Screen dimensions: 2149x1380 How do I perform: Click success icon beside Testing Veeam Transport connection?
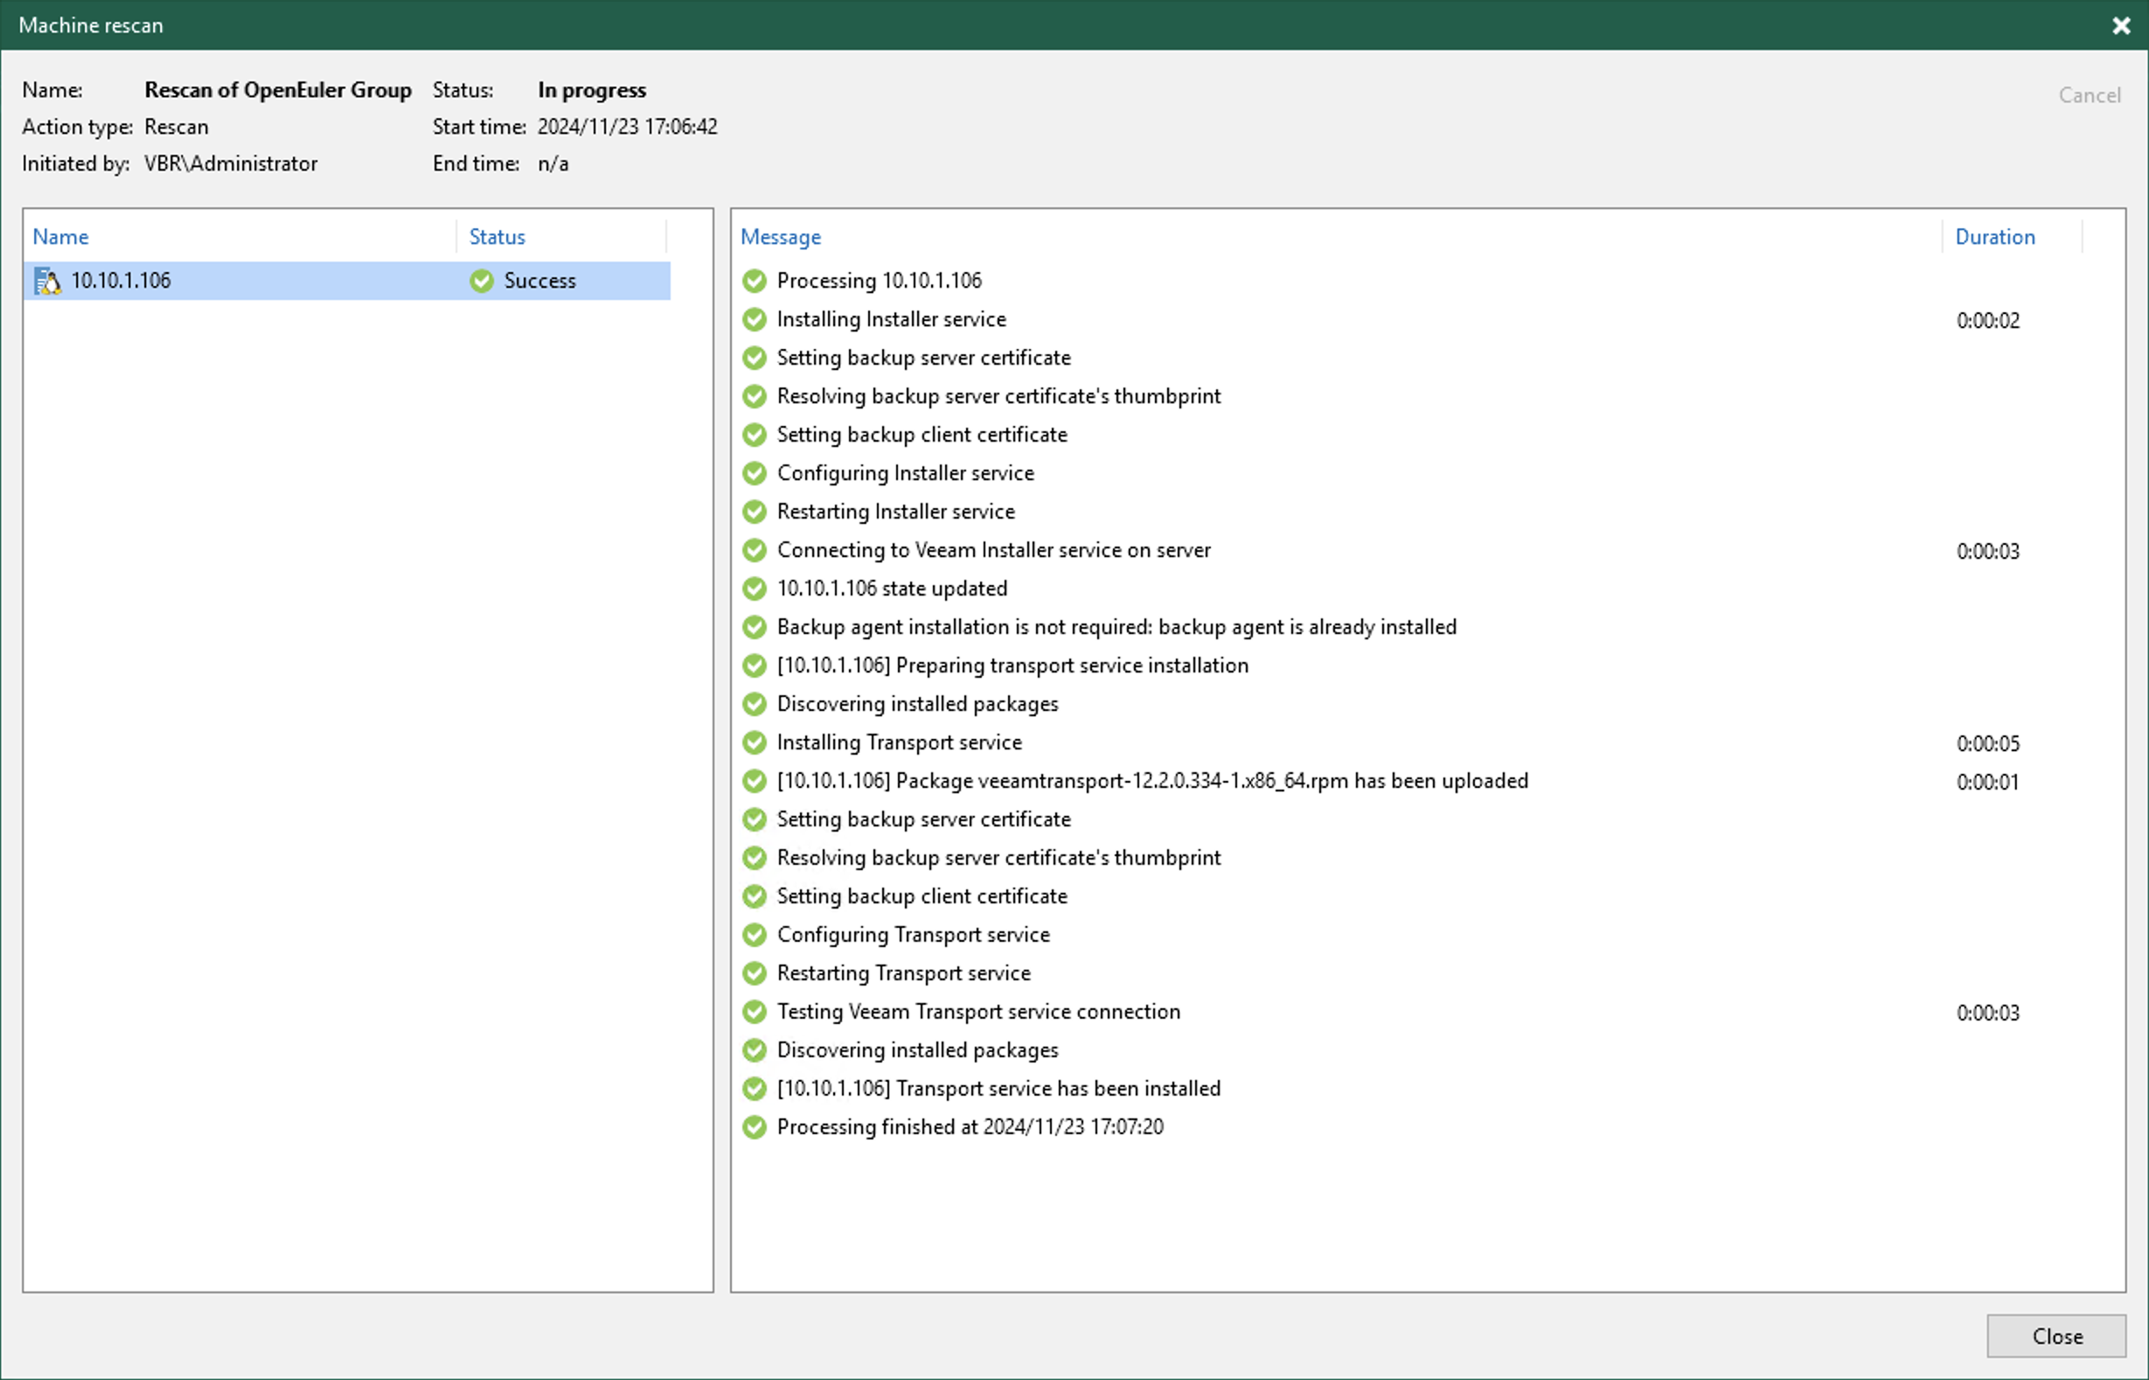755,1012
